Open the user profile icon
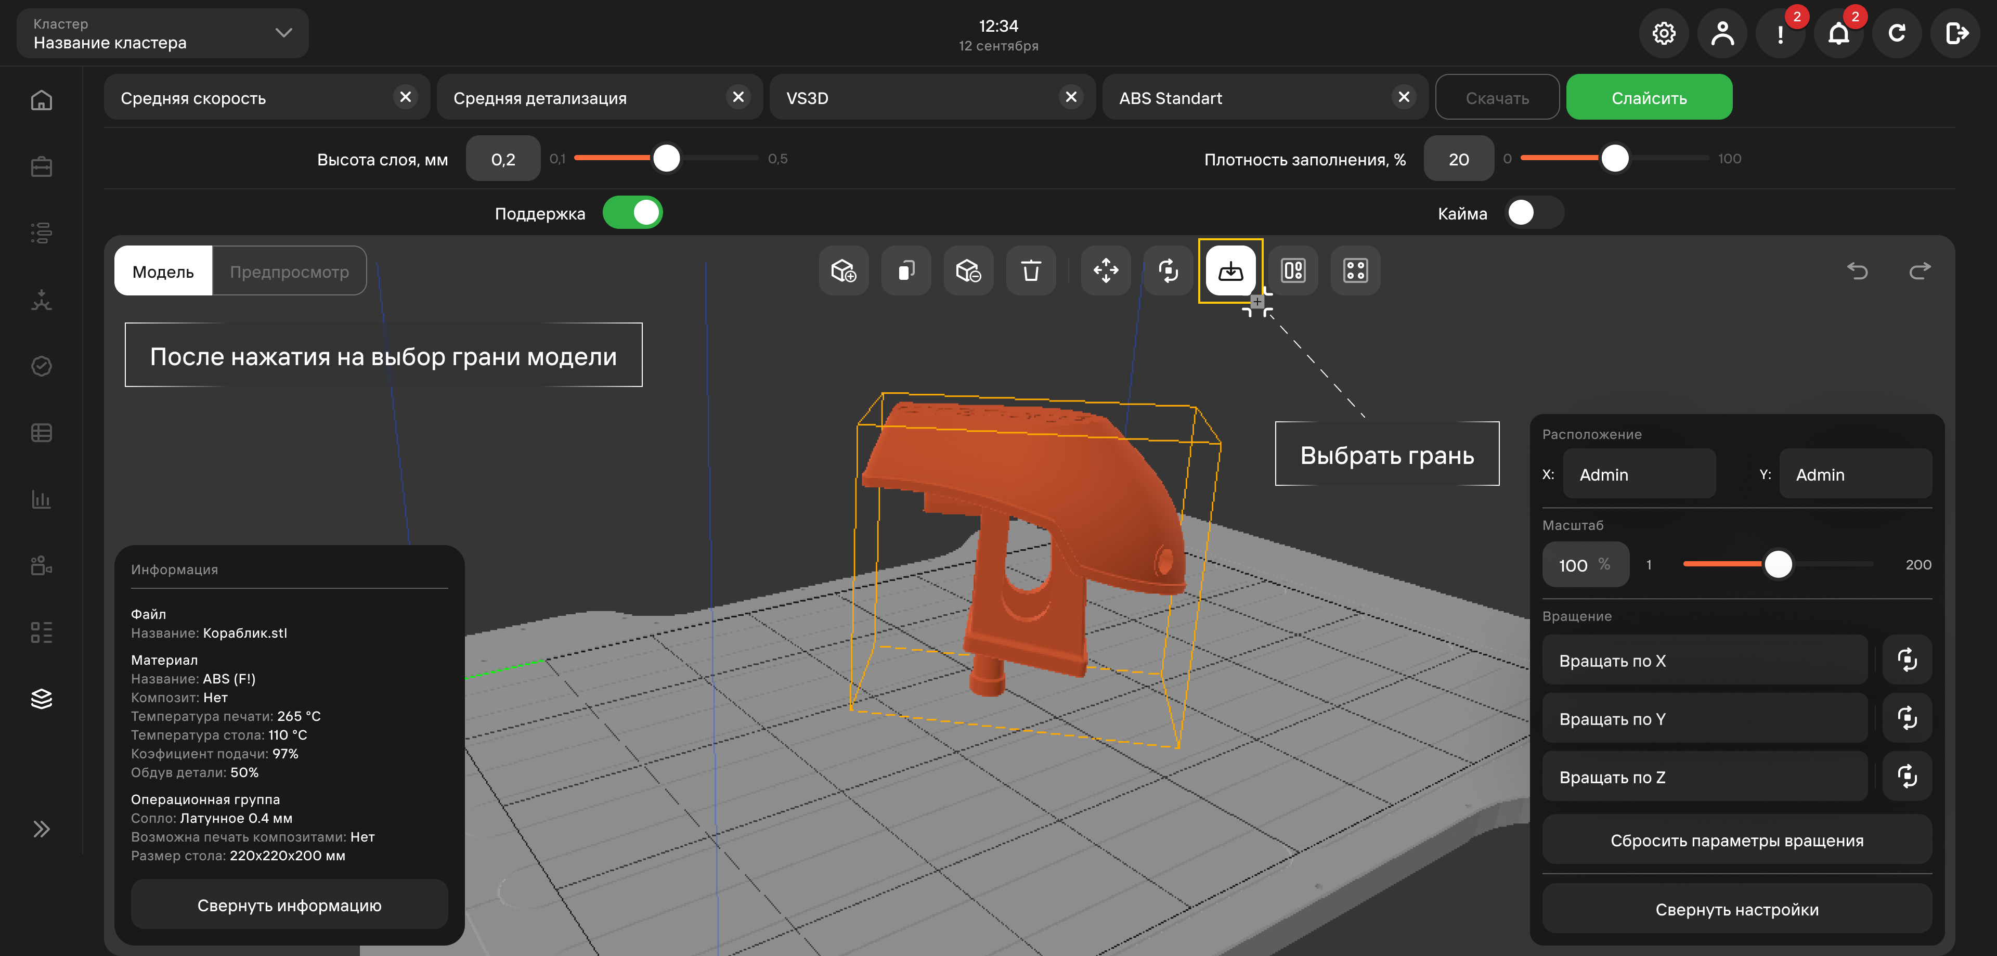The height and width of the screenshot is (956, 1997). click(1722, 33)
